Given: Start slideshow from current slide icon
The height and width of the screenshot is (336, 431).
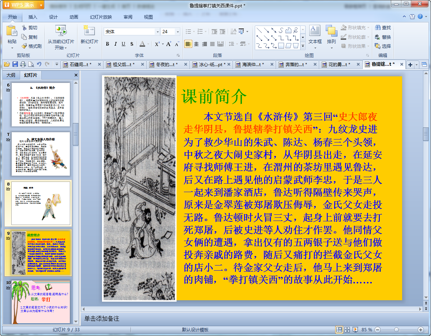Looking at the screenshot, I should click(x=61, y=31).
